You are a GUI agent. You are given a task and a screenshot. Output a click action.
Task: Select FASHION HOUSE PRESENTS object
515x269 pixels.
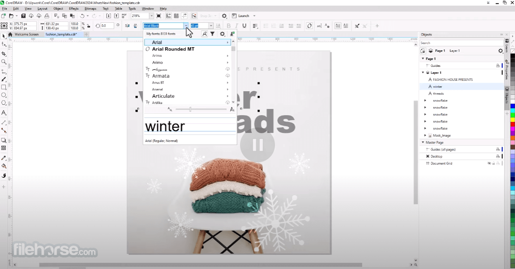tap(453, 80)
